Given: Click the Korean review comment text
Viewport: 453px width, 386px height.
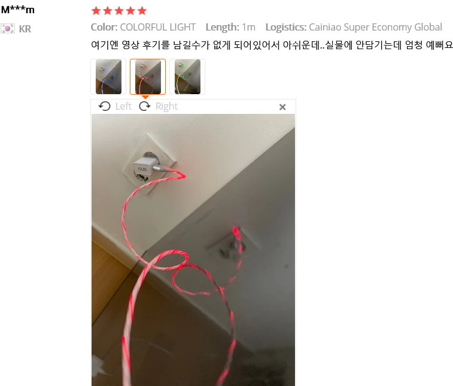Looking at the screenshot, I should pyautogui.click(x=272, y=45).
